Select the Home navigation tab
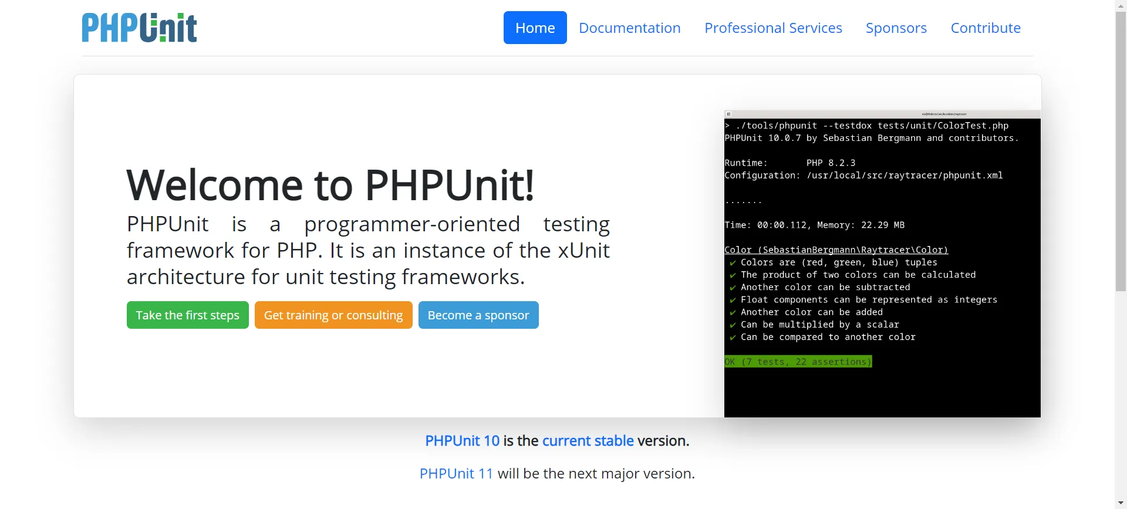 coord(535,28)
